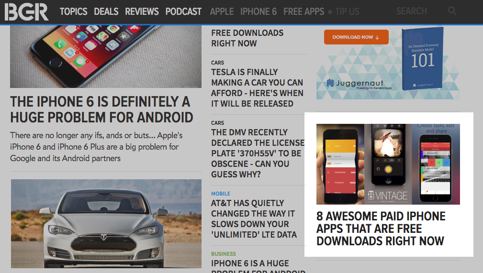Click the summary text about Google and Android partners
Image resolution: width=483 pixels, height=273 pixels.
coord(96,147)
